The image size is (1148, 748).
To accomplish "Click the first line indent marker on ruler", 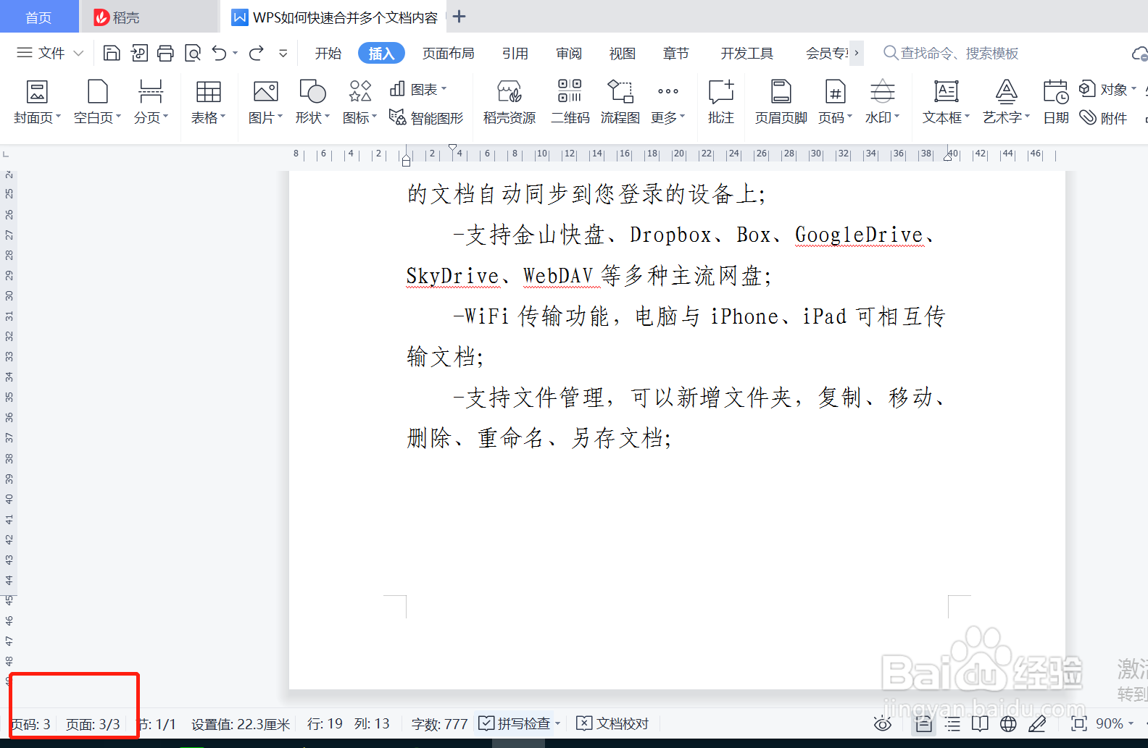I will (x=453, y=148).
